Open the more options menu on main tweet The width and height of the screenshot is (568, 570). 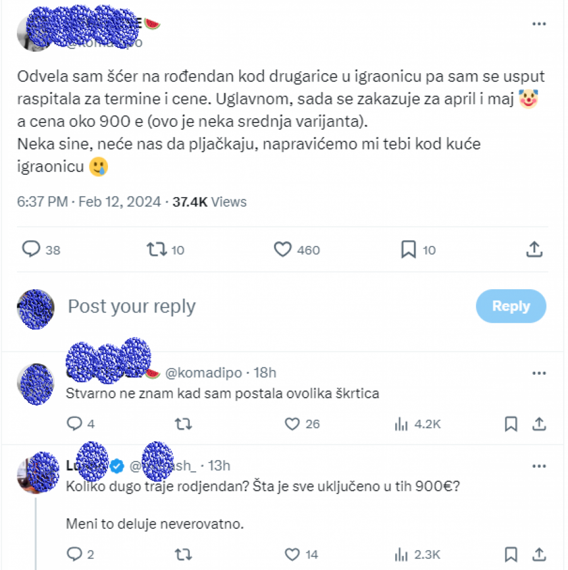coord(540,24)
